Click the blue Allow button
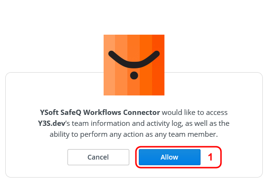This screenshot has height=189, width=269. point(170,157)
